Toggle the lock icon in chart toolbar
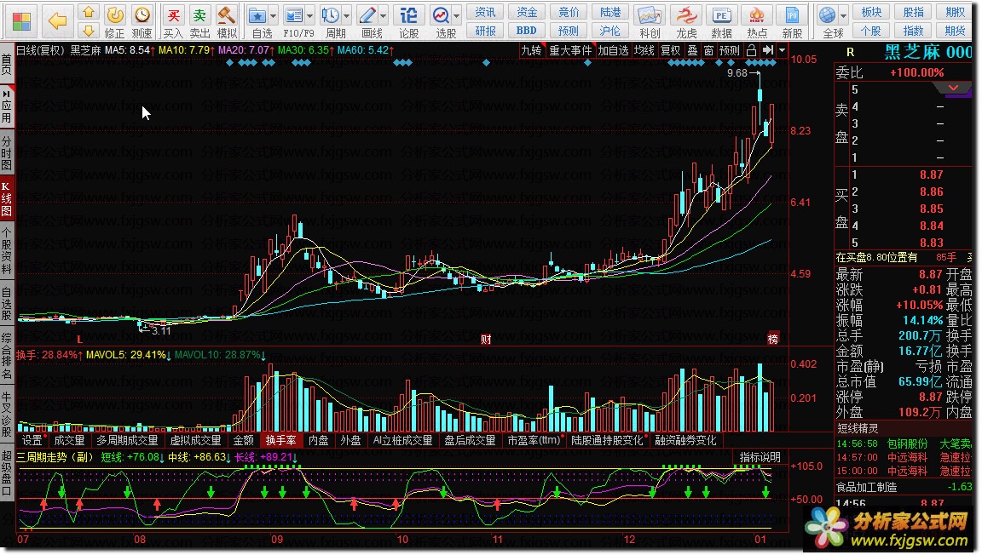The height and width of the screenshot is (555, 982). click(752, 51)
